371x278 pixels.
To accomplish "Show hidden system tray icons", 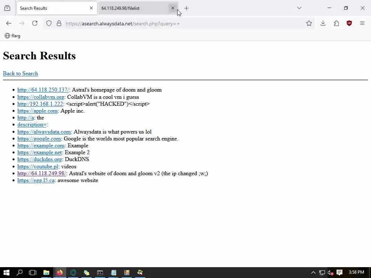I will coord(313,273).
